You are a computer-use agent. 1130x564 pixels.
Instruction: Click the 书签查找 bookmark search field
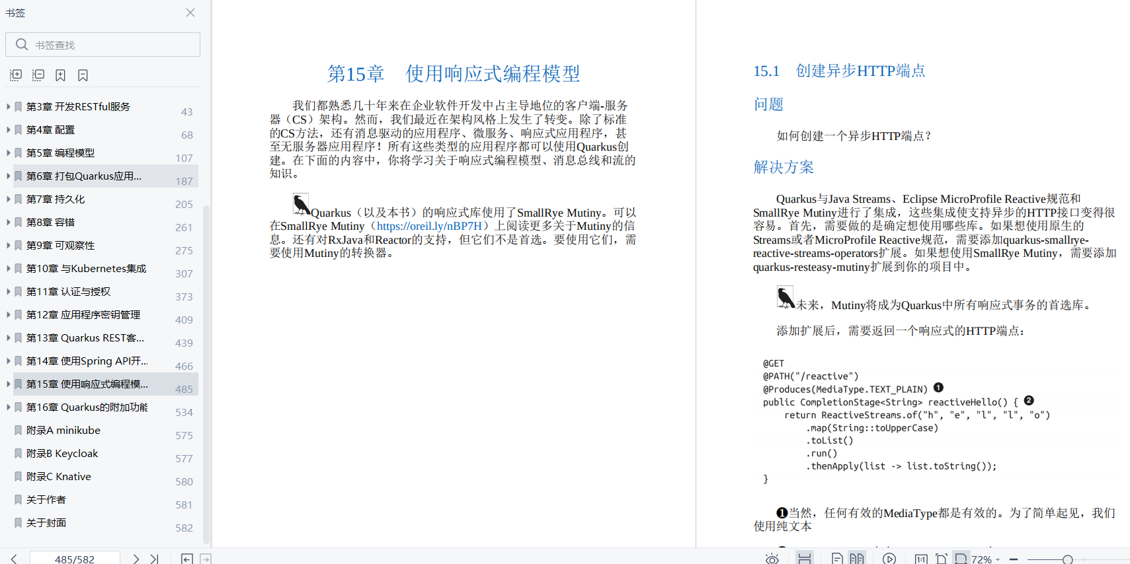click(102, 45)
